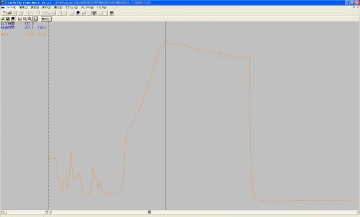Click the blue monitor toolbar icon
This screenshot has width=360, height=217.
point(78,13)
